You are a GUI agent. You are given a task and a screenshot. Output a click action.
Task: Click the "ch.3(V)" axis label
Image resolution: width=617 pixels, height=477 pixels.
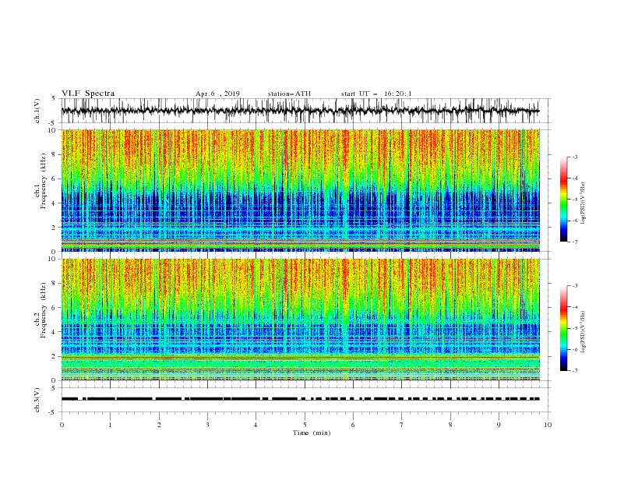(x=37, y=400)
